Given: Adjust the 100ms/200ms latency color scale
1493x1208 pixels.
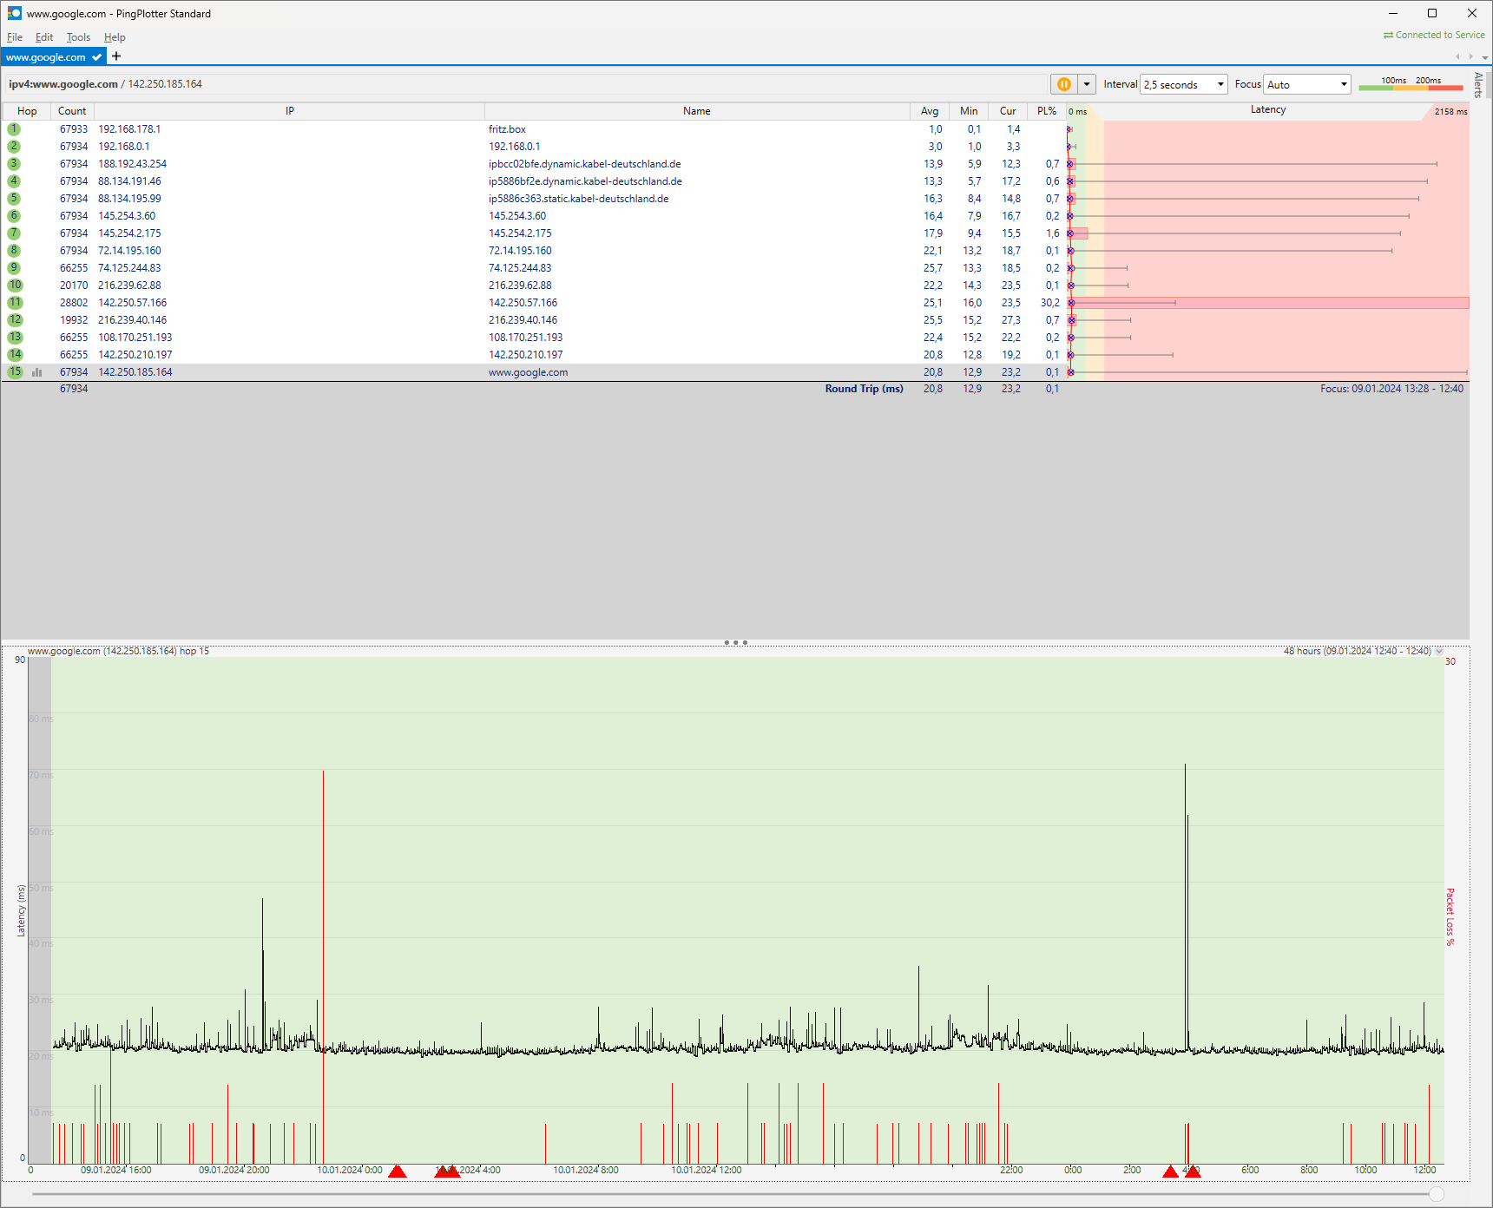Looking at the screenshot, I should click(1411, 84).
